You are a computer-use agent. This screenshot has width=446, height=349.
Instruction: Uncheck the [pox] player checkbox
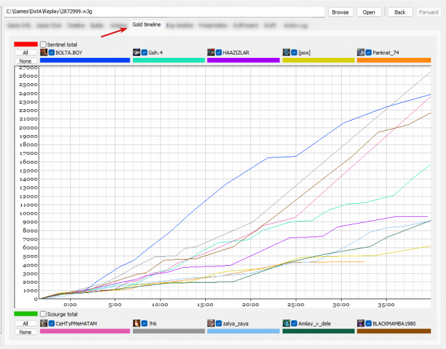294,52
